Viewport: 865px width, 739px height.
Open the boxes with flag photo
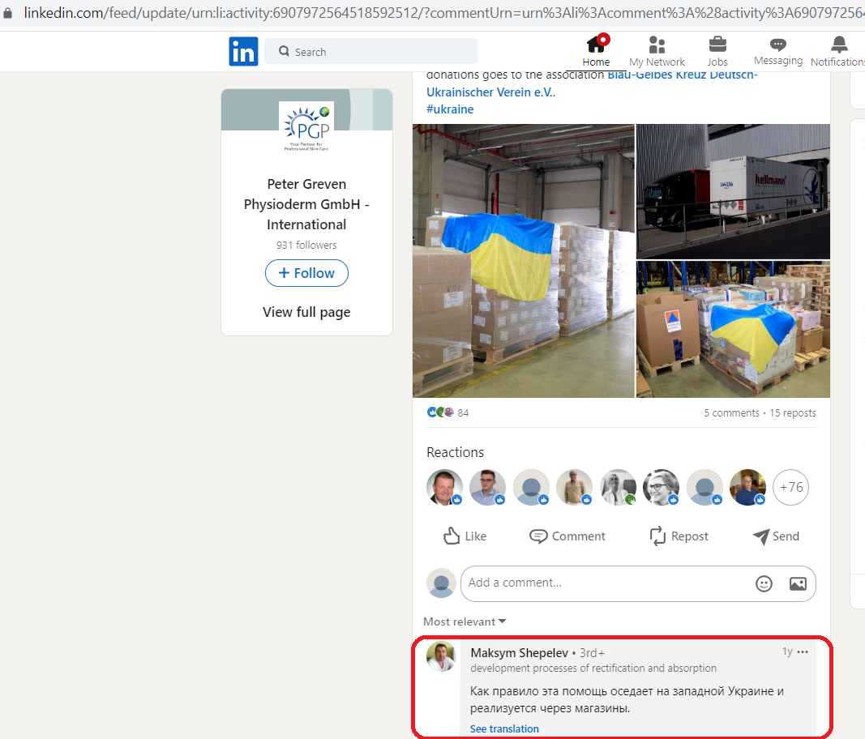tap(733, 329)
